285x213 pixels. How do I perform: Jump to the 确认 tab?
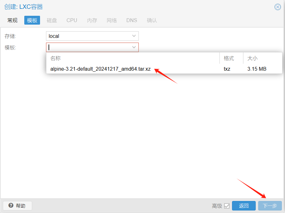152,20
